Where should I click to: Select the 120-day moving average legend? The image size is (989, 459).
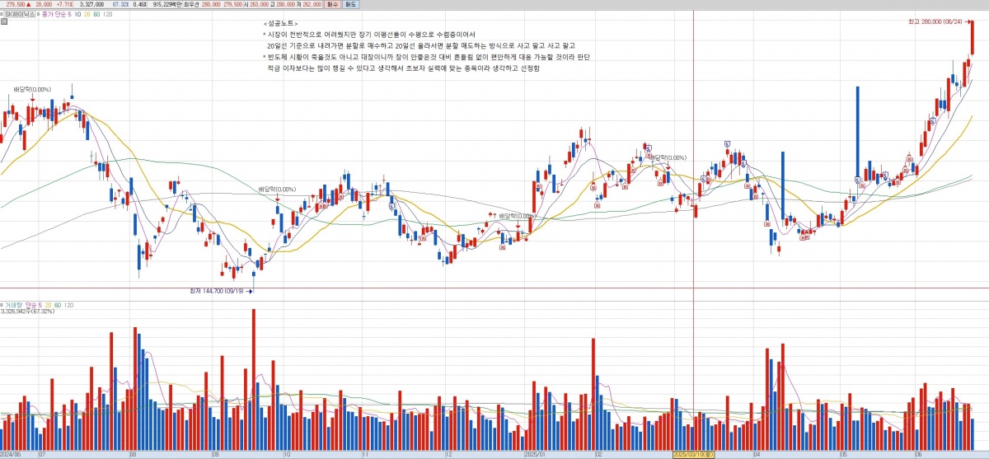(x=108, y=14)
